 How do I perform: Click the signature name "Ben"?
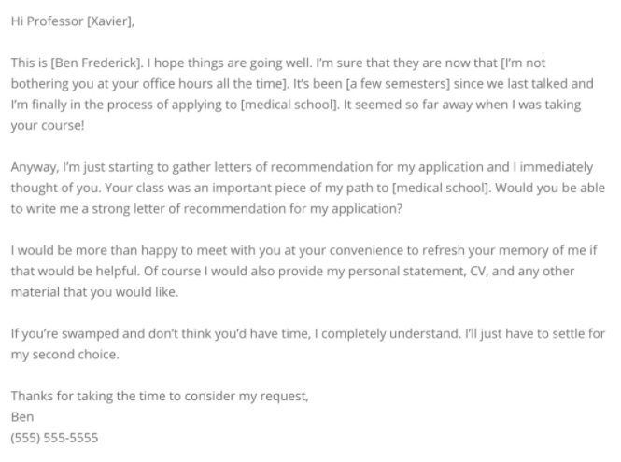22,417
